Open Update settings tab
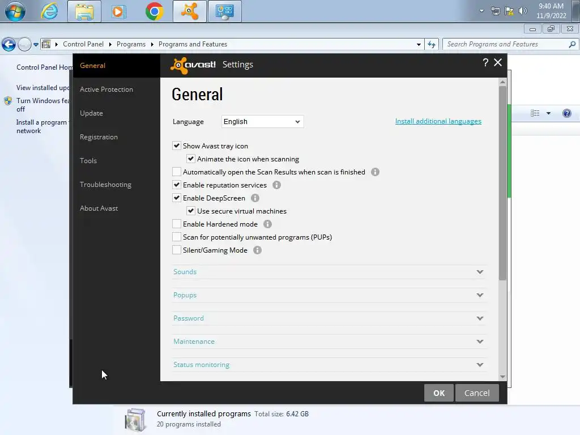580x435 pixels. (91, 113)
